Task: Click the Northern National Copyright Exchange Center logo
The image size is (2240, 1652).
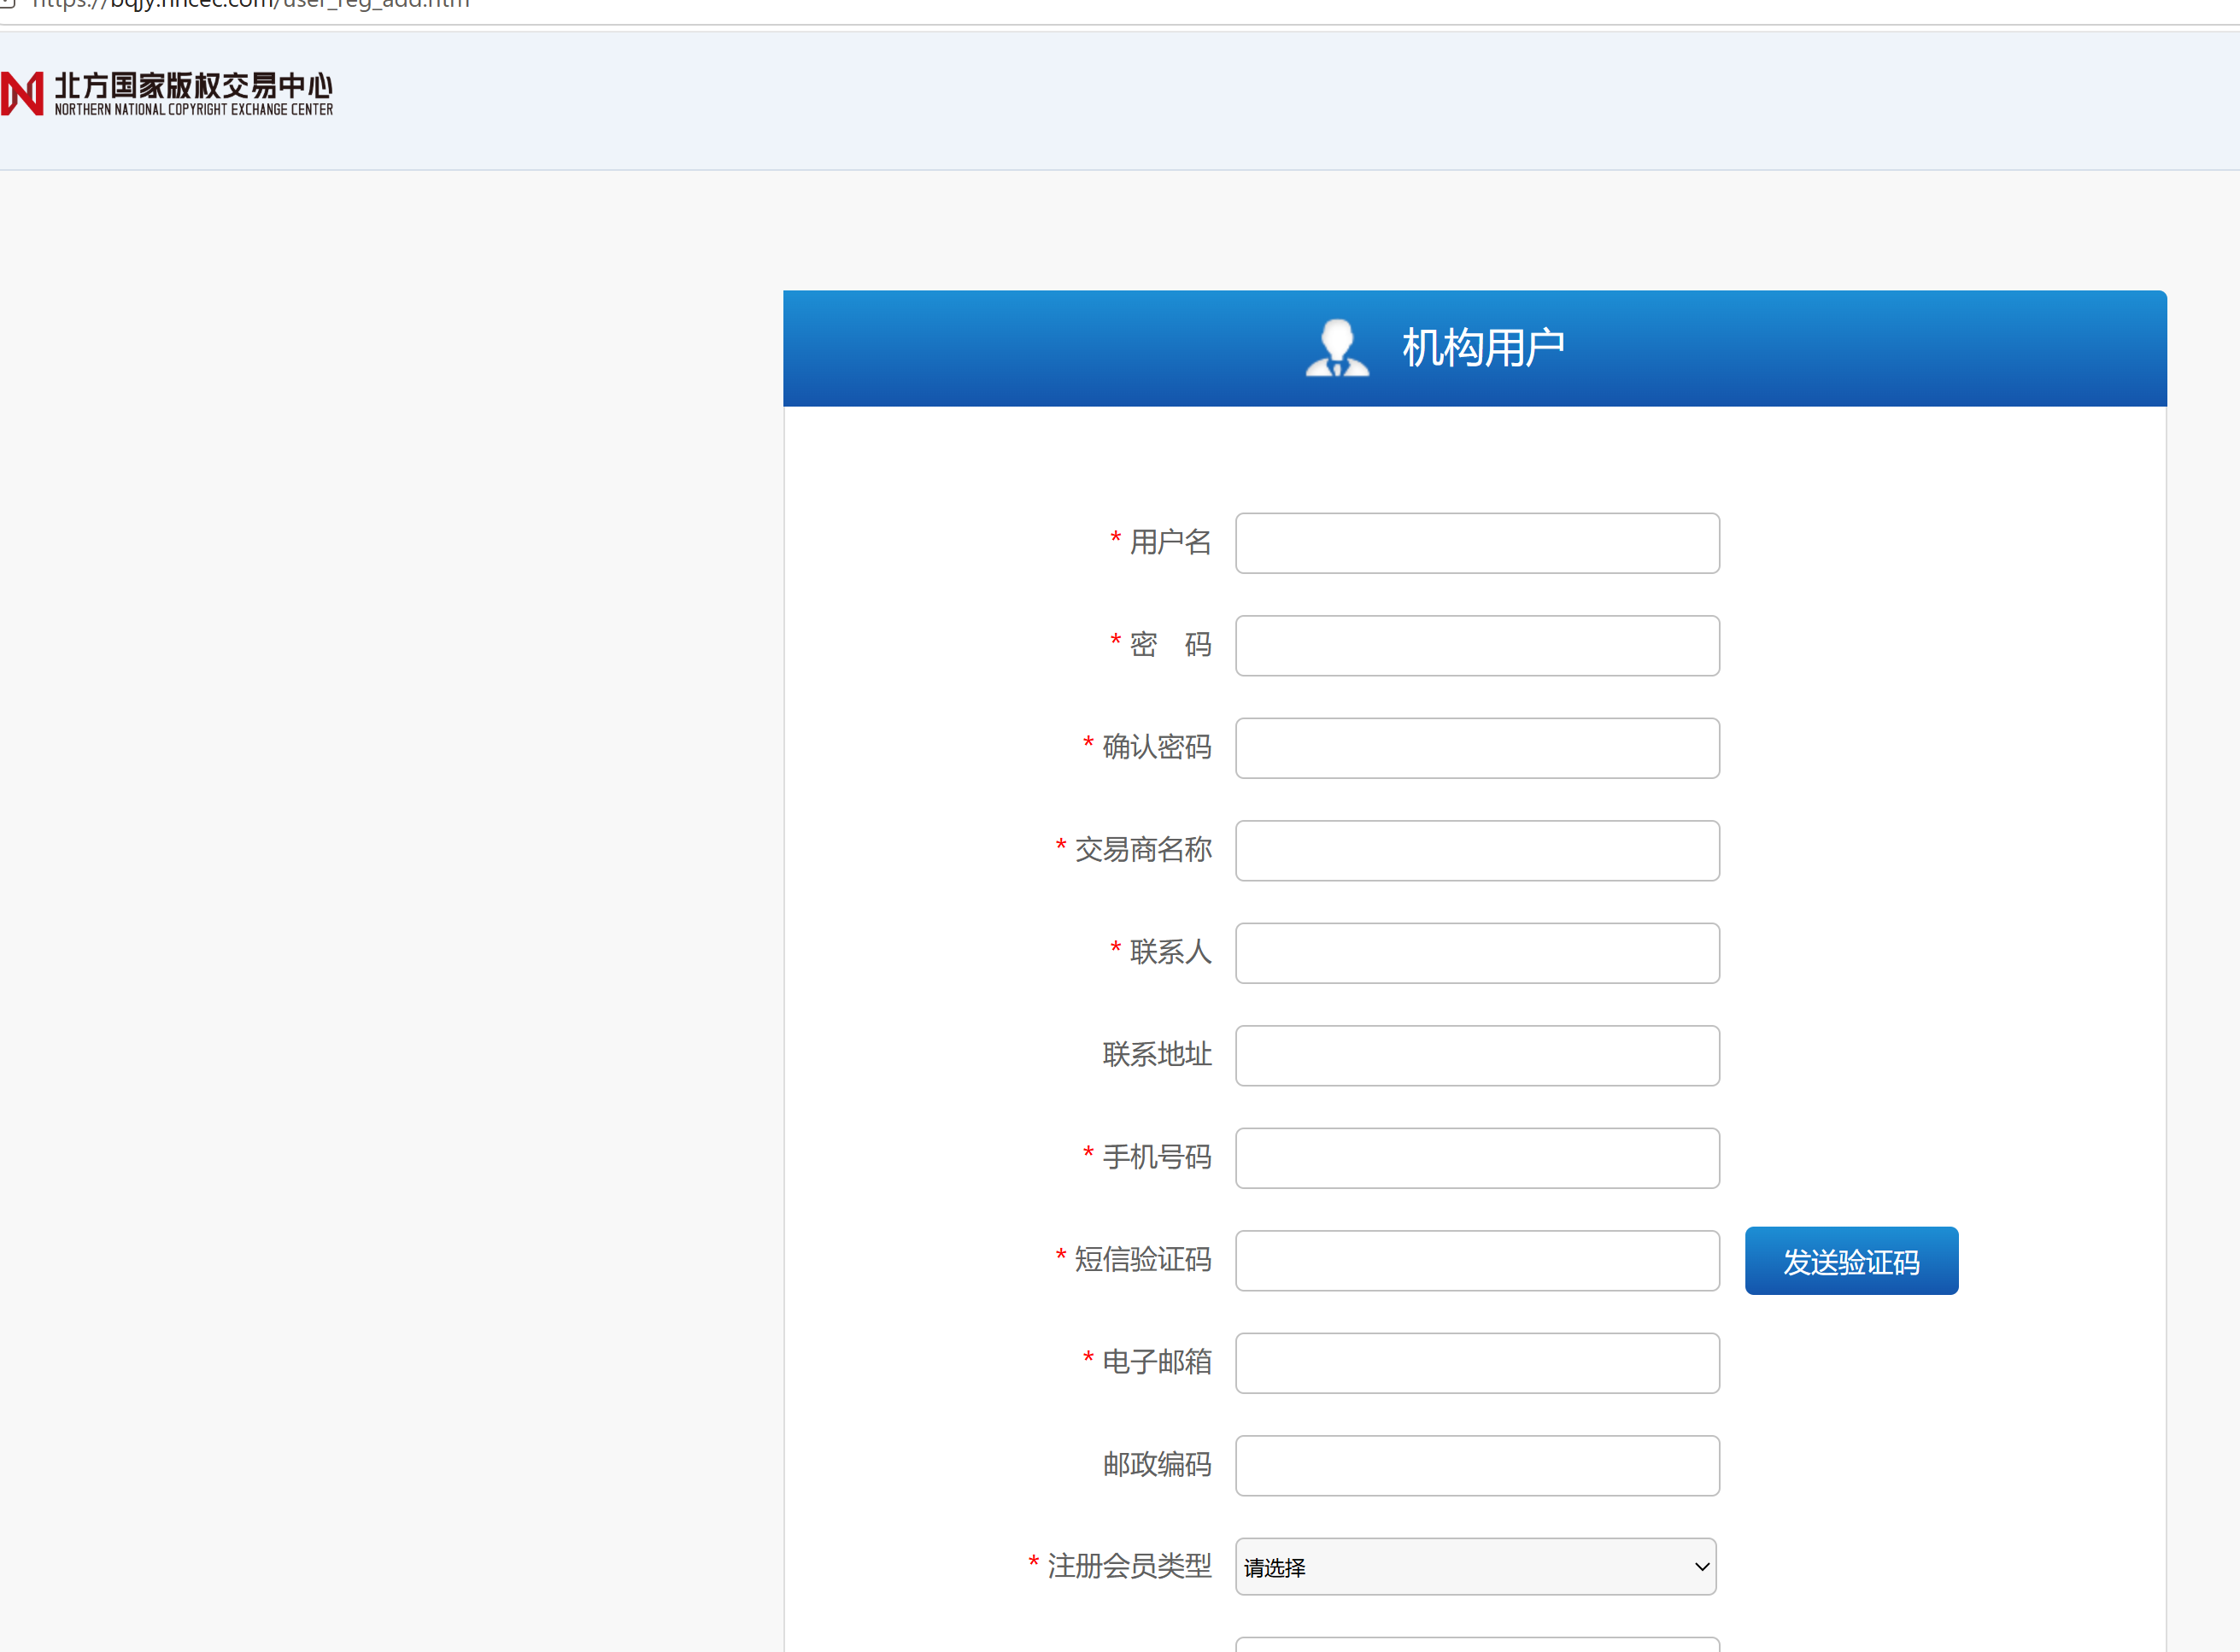Action: click(167, 94)
